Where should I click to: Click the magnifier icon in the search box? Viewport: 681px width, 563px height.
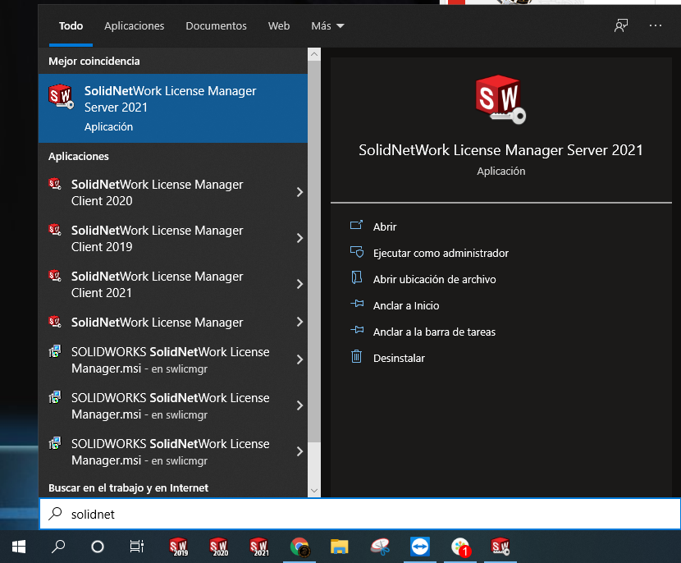[55, 514]
